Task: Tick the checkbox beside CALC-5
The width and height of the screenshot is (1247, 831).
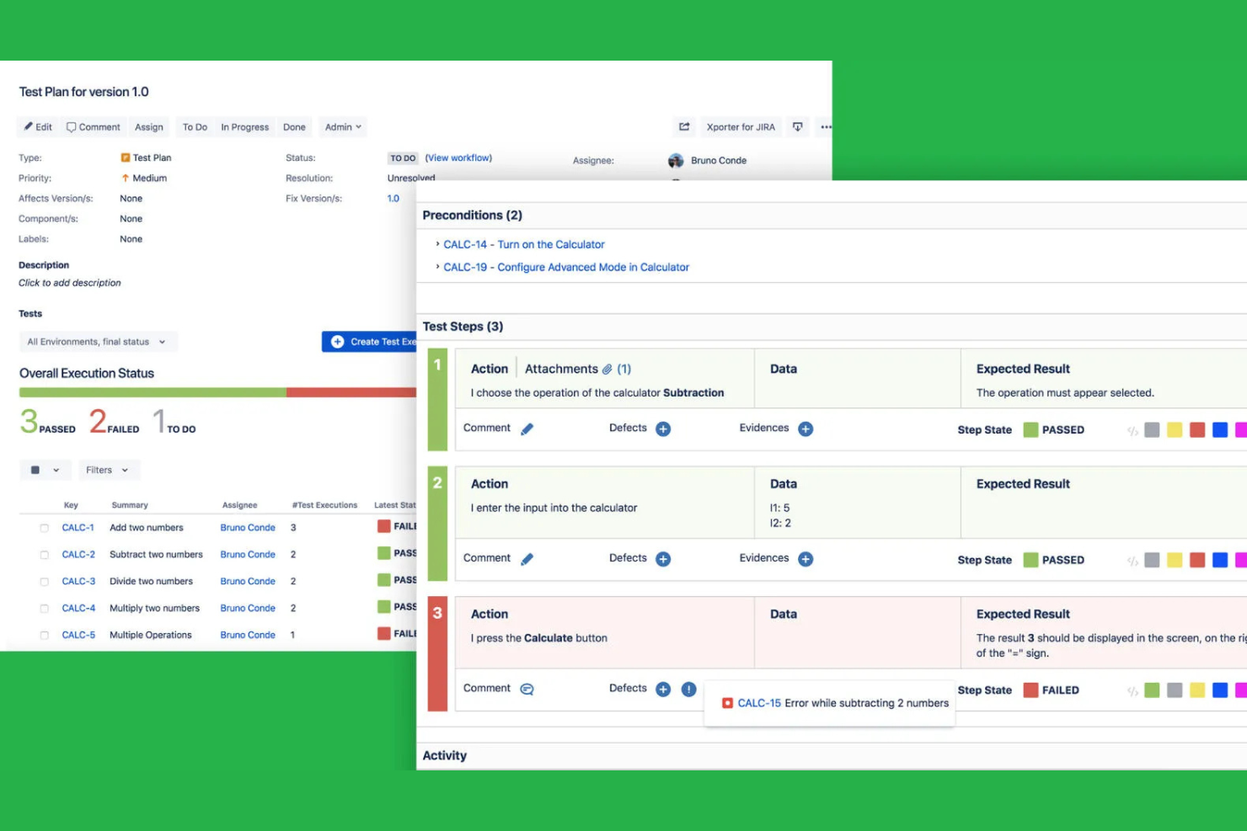Action: [x=44, y=635]
